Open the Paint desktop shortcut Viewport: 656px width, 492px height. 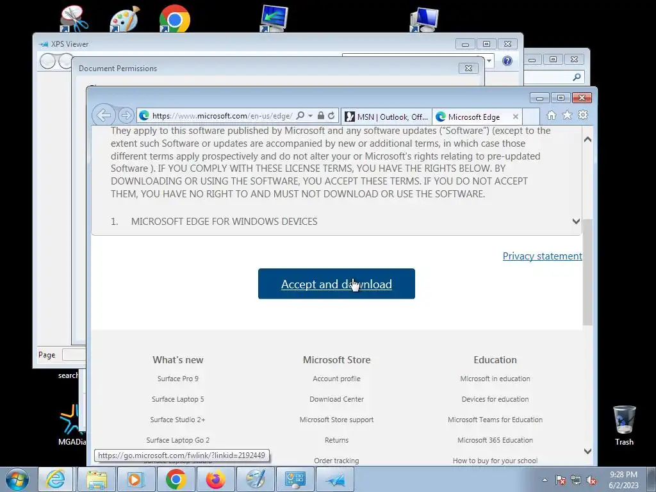(x=125, y=19)
